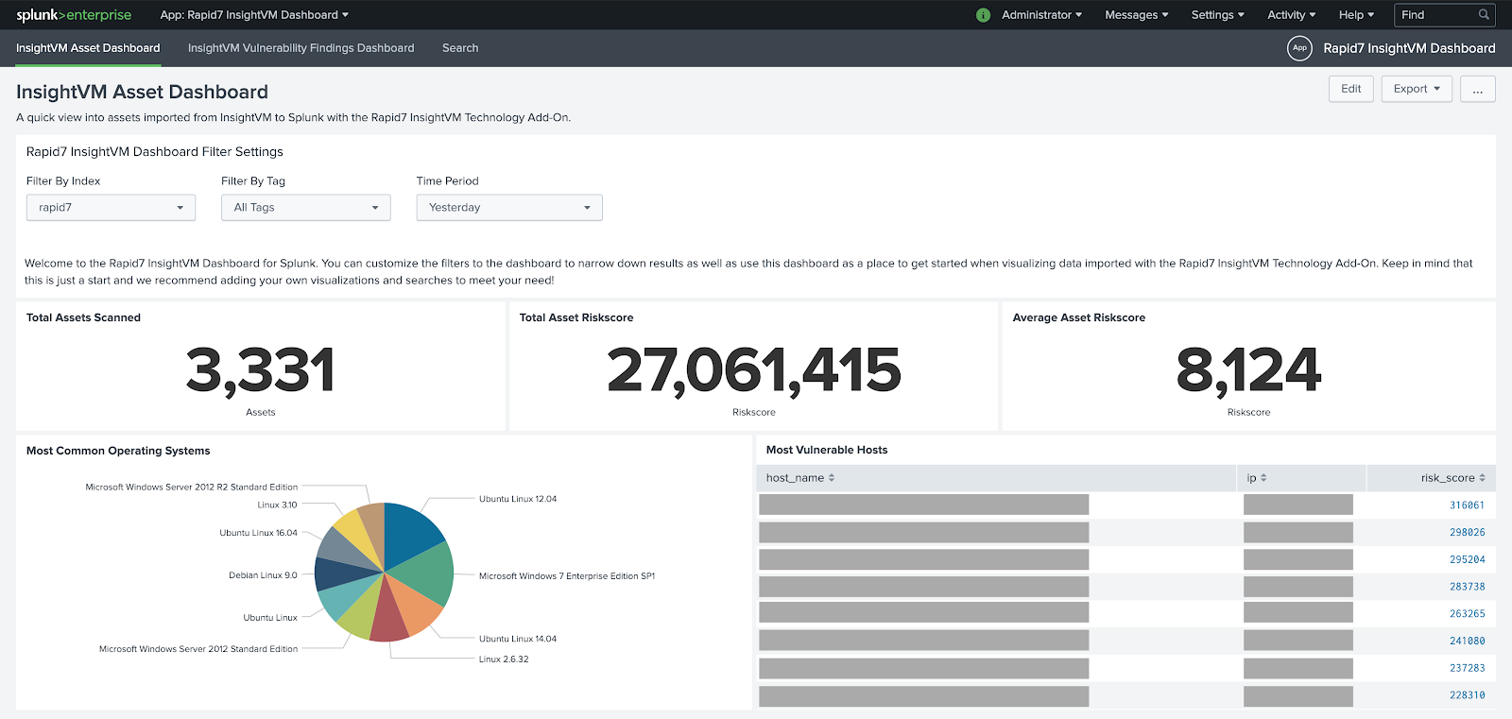Click the round App icon badge
Screen dimensions: 1512x719
point(1299,48)
